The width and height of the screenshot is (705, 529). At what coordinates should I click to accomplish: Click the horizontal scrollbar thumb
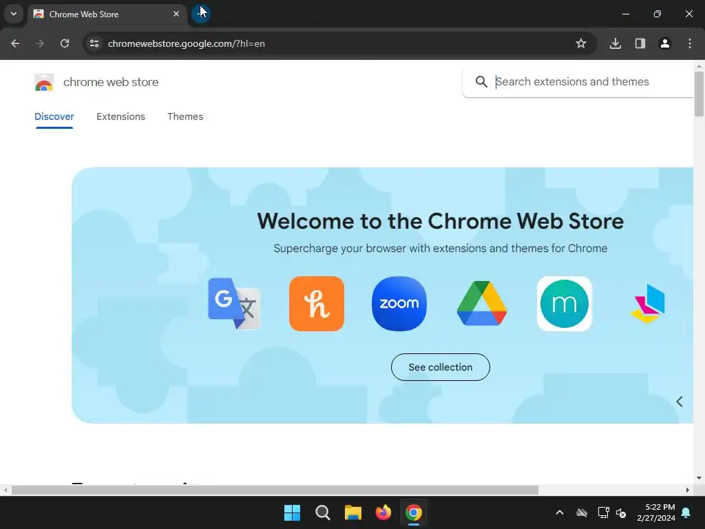[275, 490]
